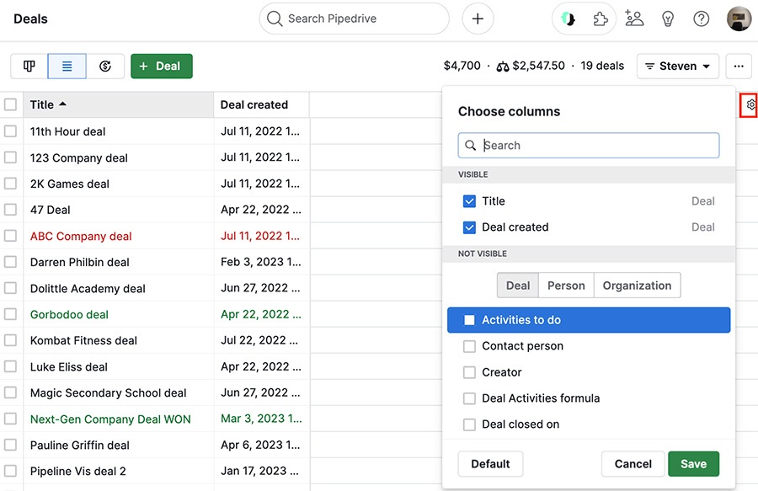Uncheck the Deal created column
The image size is (758, 491).
tap(469, 227)
